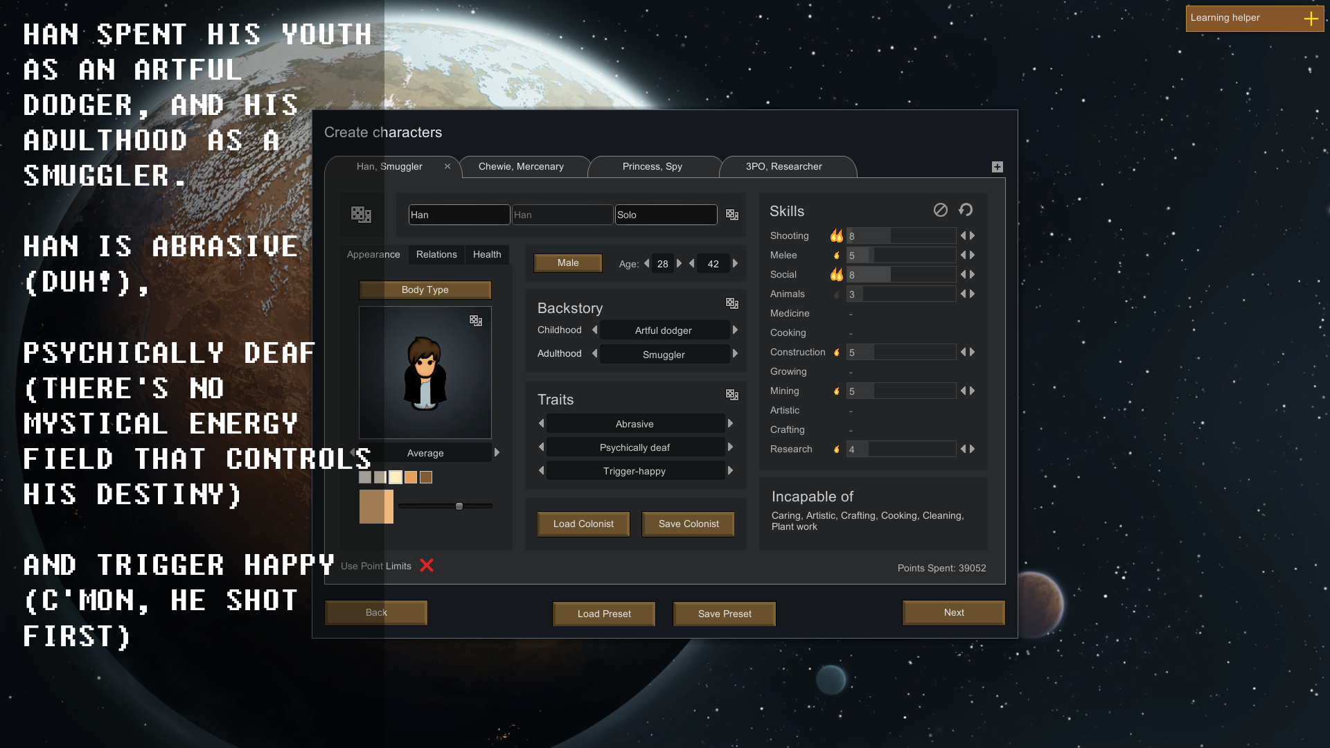Click Save Colonist button
Screen dimensions: 1330x748
point(689,524)
